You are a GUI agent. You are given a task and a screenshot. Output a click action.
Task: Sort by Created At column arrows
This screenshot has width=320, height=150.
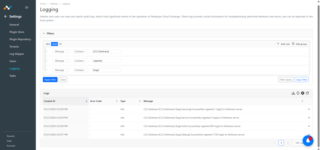pos(87,101)
